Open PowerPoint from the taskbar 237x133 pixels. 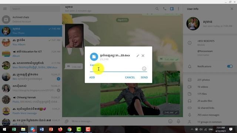tap(51, 129)
